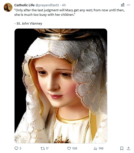134x153 pixels.
Task: Repost using the retweet arrows icon
Action: tap(43, 148)
